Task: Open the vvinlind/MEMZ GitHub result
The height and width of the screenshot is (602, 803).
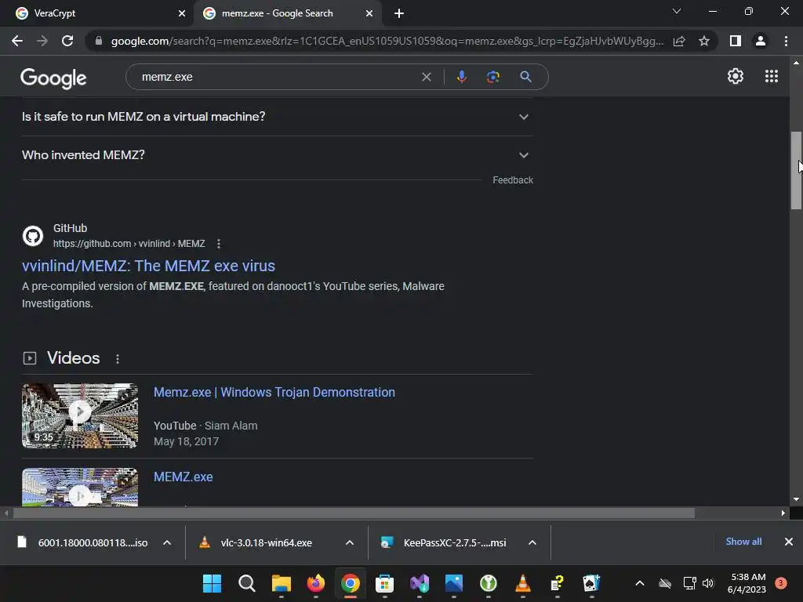Action: (148, 266)
